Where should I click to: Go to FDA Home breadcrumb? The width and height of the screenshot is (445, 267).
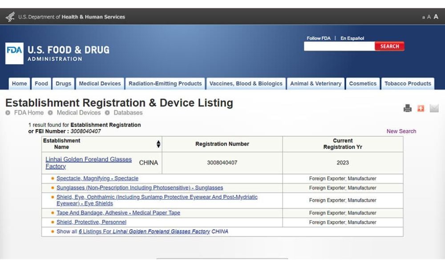pyautogui.click(x=28, y=113)
